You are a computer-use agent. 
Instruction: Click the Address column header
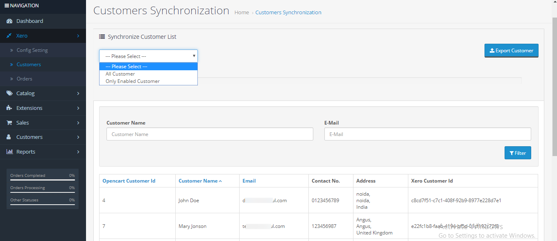tap(366, 181)
